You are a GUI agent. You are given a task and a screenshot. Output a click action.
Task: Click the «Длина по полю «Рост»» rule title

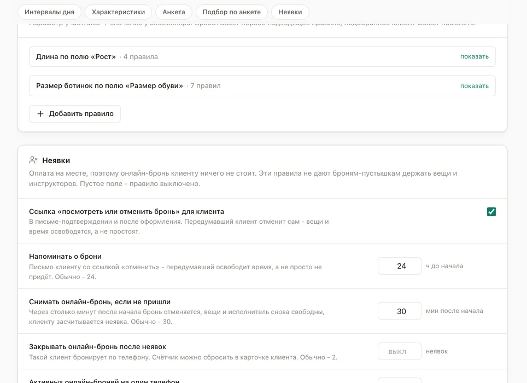[x=76, y=57]
